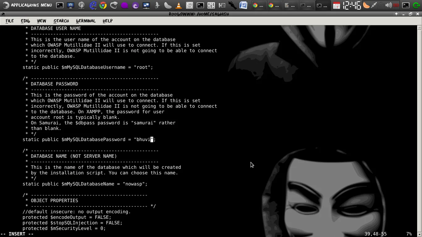Open the file cabinet archive icon
This screenshot has height=237, width=422.
189,5
